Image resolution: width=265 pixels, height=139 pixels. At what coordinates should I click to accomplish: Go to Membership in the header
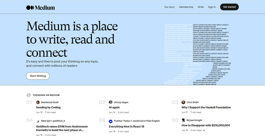pos(186,7)
